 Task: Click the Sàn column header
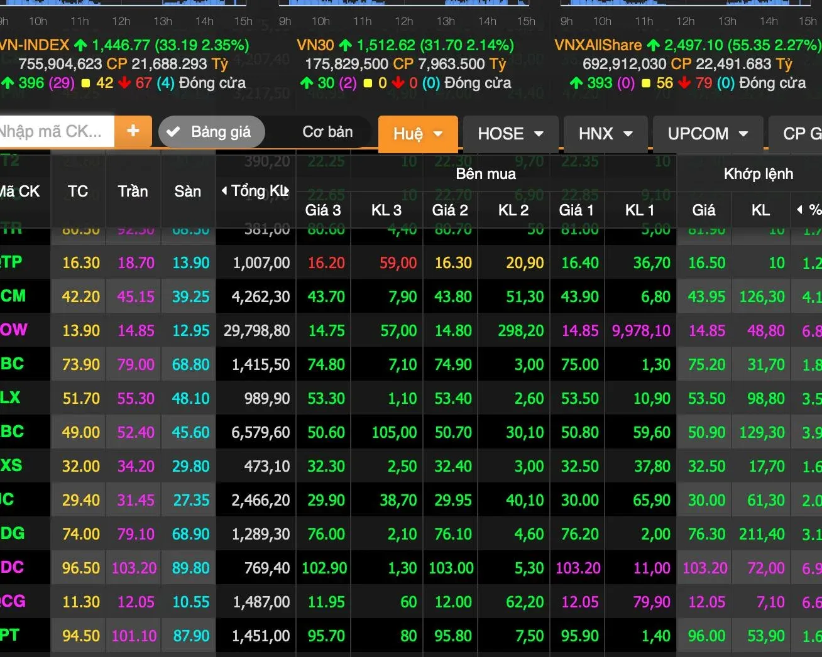coord(187,191)
